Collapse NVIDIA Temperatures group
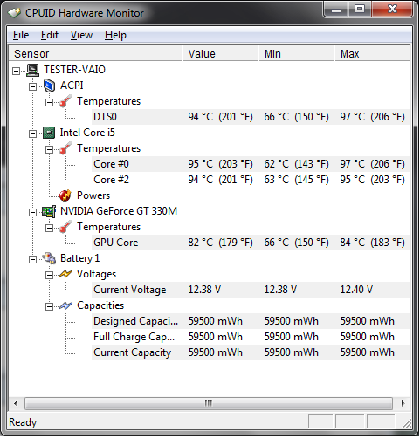The image size is (420, 438). click(49, 228)
